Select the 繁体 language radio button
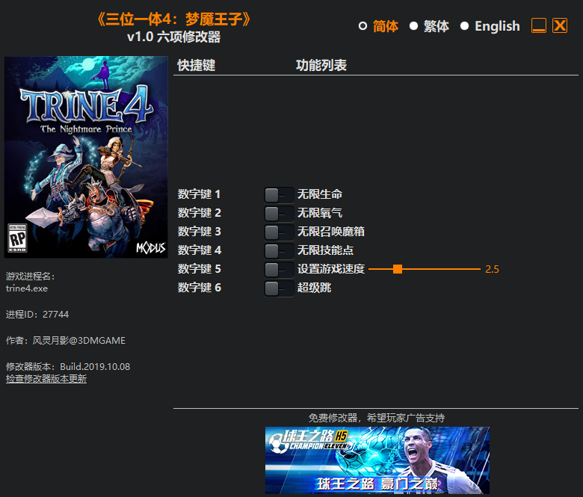Viewport: 583px width, 497px height. click(413, 26)
